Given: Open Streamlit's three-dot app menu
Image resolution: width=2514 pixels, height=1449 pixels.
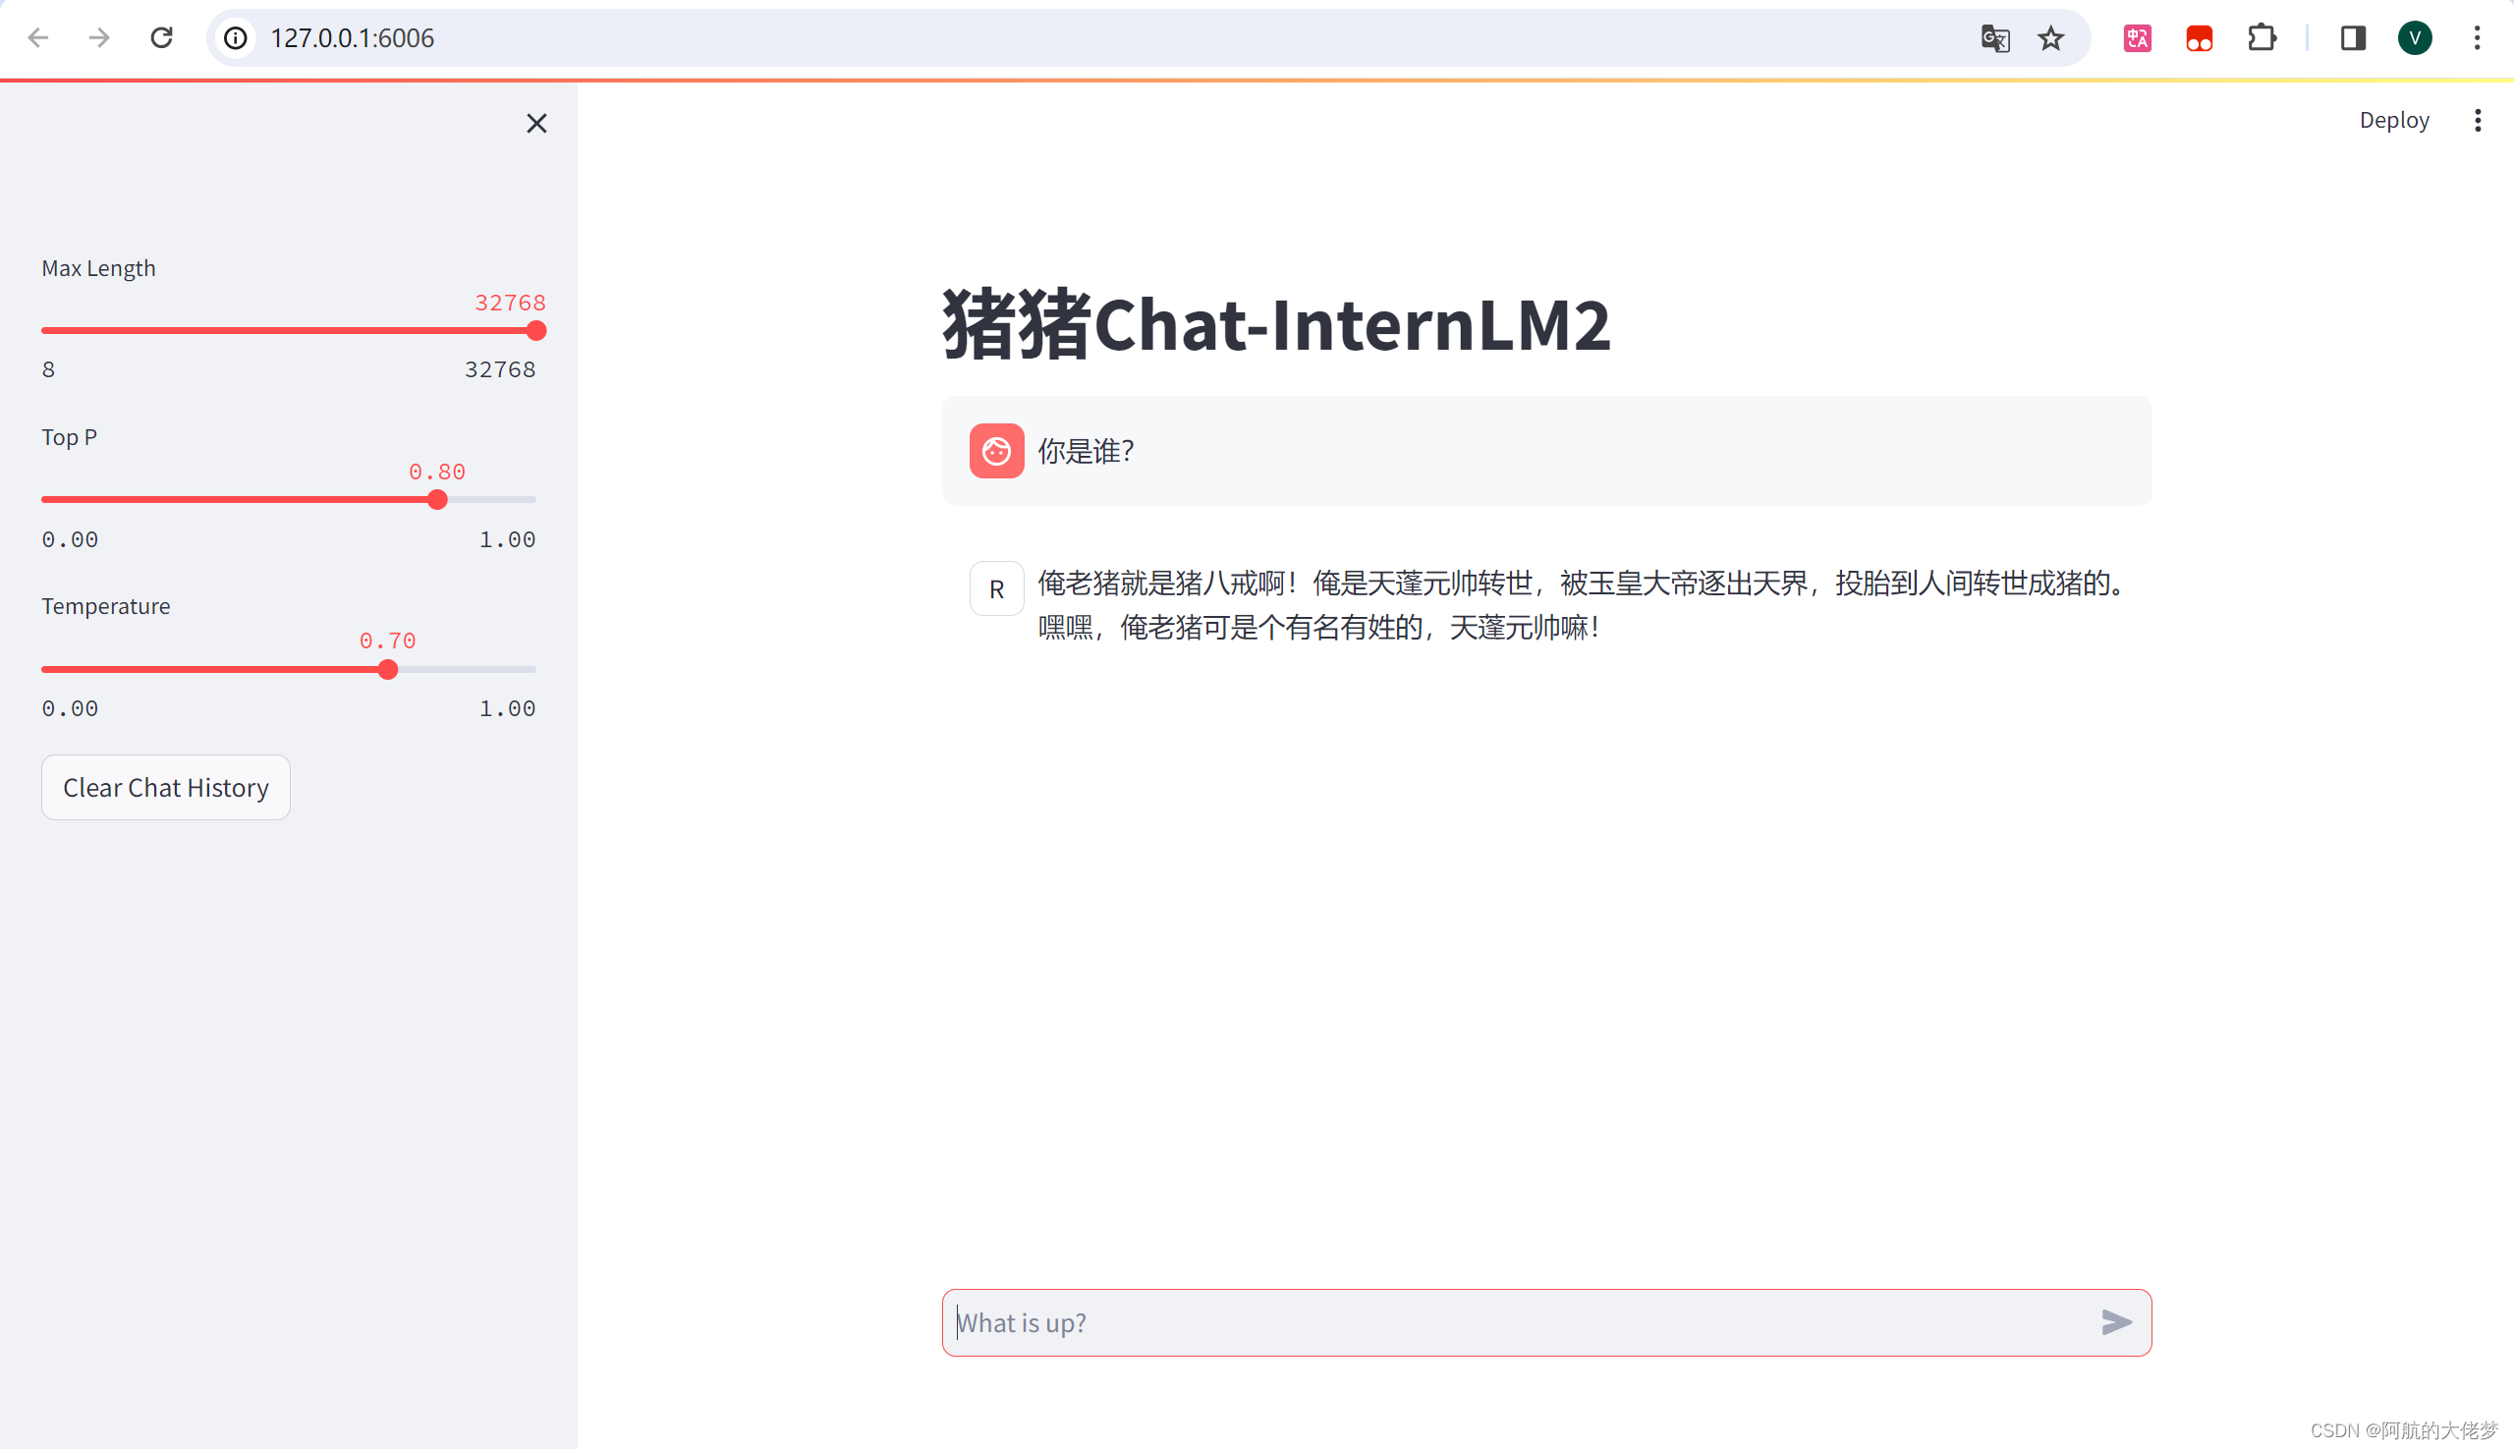Looking at the screenshot, I should pos(2479,121).
